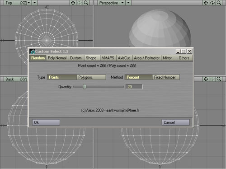Screen dimensions: 226x169
Task: Click the Perspective viewport rotate icon
Action: click(x=212, y=3)
